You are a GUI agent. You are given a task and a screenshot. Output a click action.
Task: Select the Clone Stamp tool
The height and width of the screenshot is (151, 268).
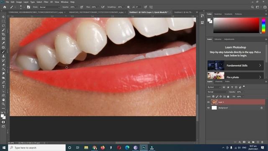pos(3,56)
